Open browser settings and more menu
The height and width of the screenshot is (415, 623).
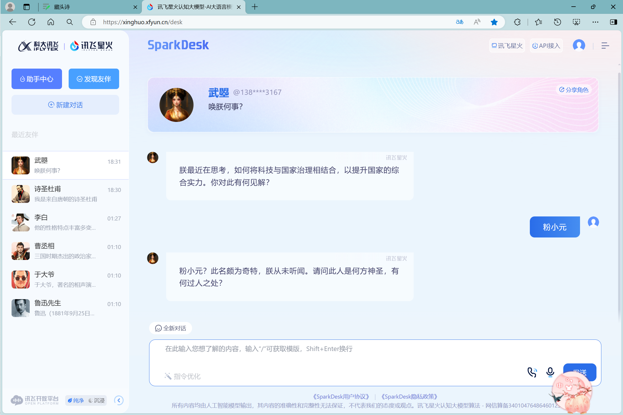(x=595, y=22)
